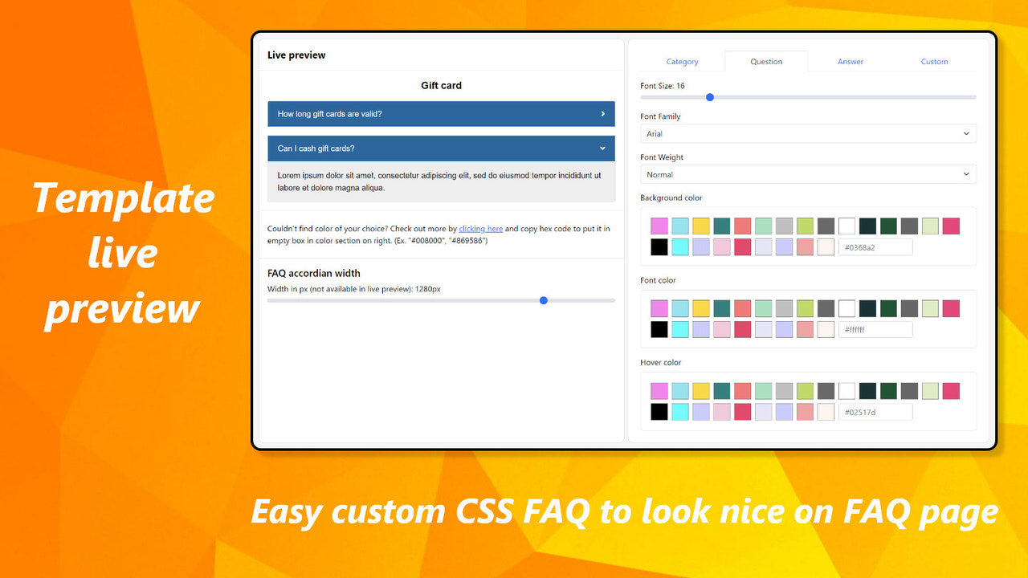Adjust the Font Size slider

tap(709, 97)
